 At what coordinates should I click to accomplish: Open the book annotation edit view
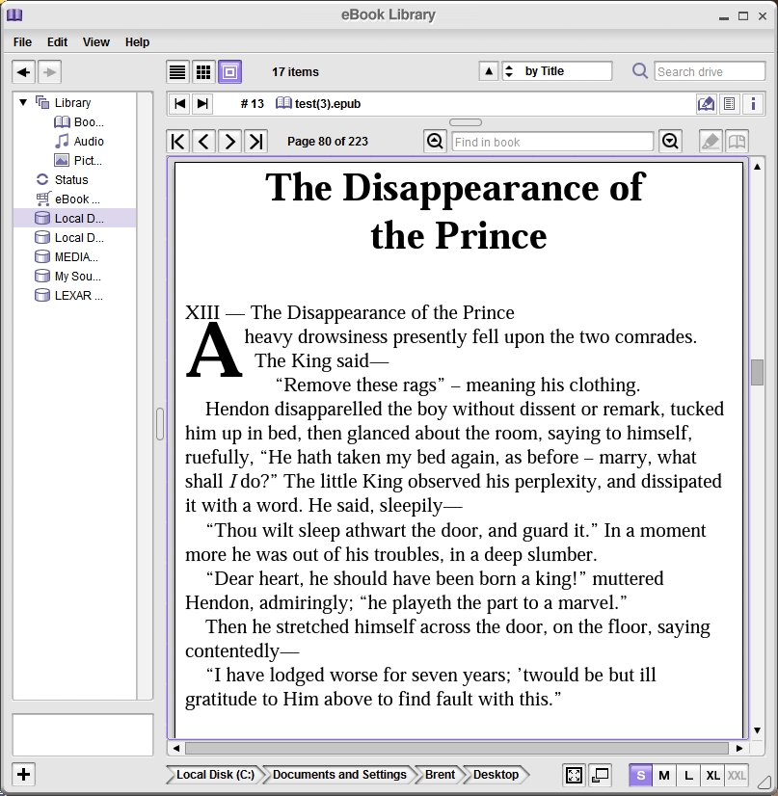pos(706,104)
